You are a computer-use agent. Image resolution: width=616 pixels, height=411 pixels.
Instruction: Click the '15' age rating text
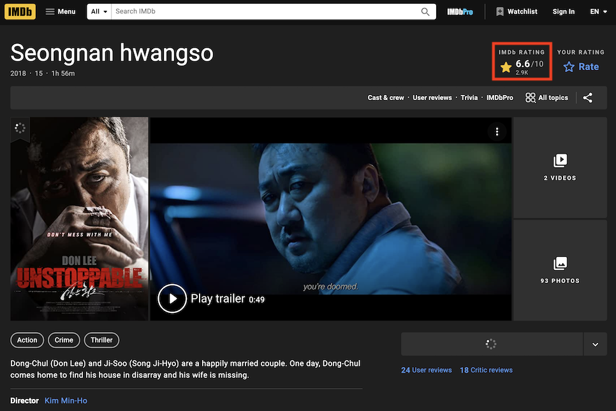pyautogui.click(x=38, y=73)
